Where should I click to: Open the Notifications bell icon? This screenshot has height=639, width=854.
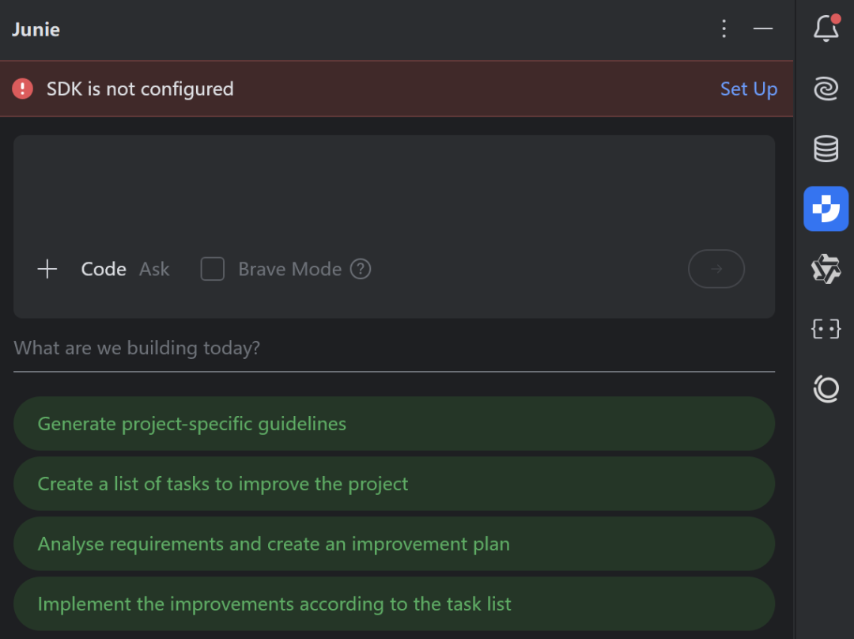[x=826, y=28]
